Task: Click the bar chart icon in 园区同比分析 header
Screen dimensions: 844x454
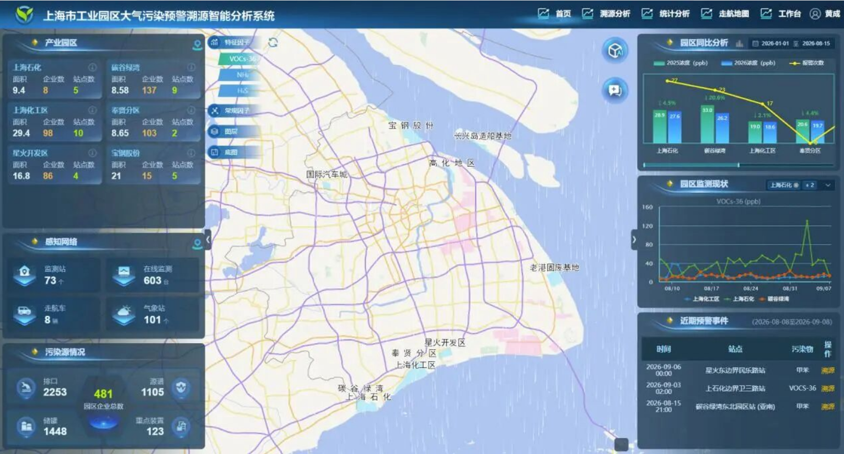Action: (x=739, y=43)
